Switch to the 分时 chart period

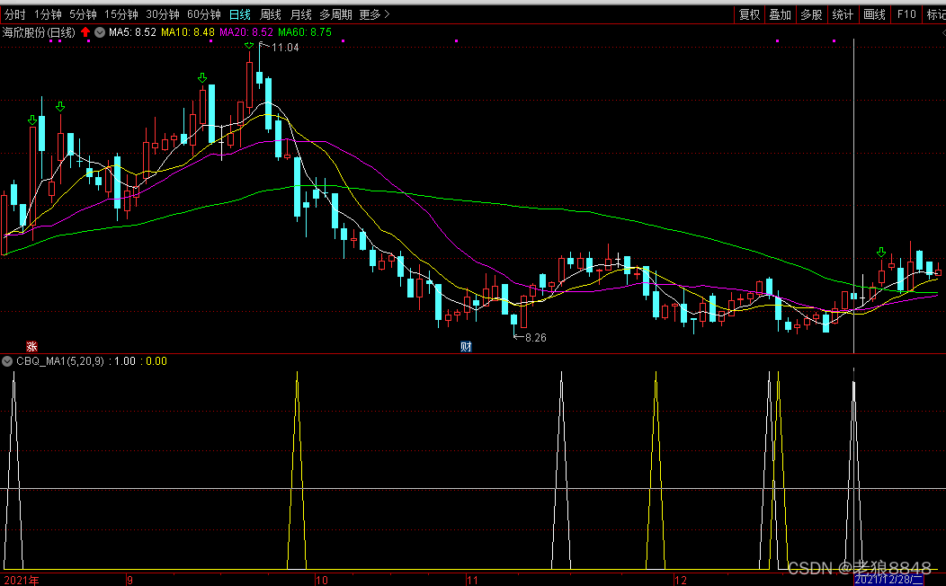(x=14, y=14)
